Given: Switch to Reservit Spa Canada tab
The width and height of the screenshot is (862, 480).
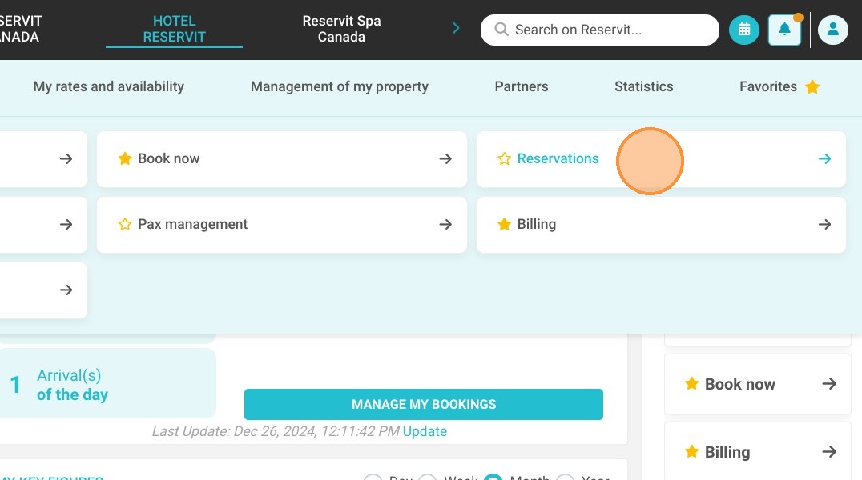Looking at the screenshot, I should coord(341,29).
